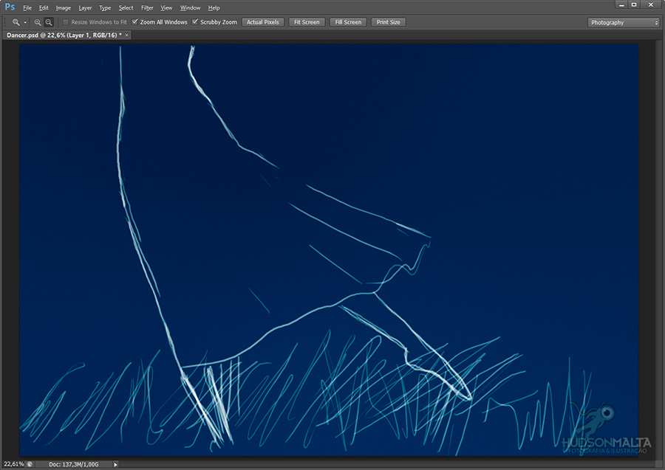Expand the status bar info arrow
Viewport: 665px width, 470px height.
[x=115, y=465]
